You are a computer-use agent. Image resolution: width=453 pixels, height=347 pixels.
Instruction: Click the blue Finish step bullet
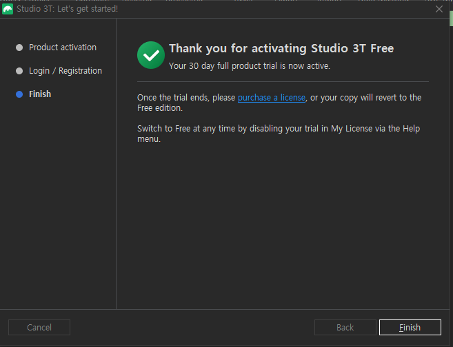click(19, 94)
